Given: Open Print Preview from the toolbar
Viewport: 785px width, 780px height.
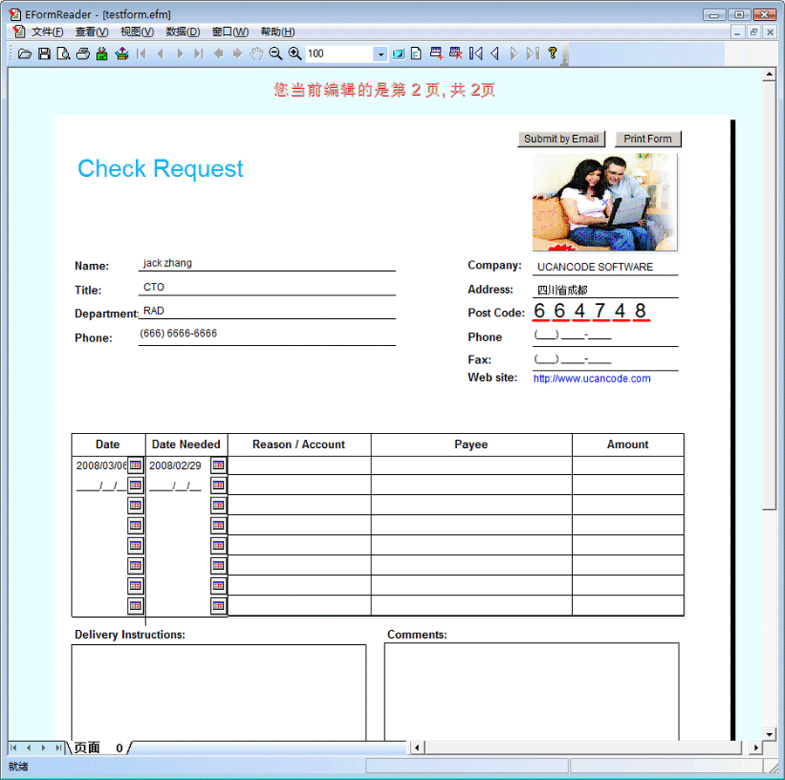Looking at the screenshot, I should 64,54.
